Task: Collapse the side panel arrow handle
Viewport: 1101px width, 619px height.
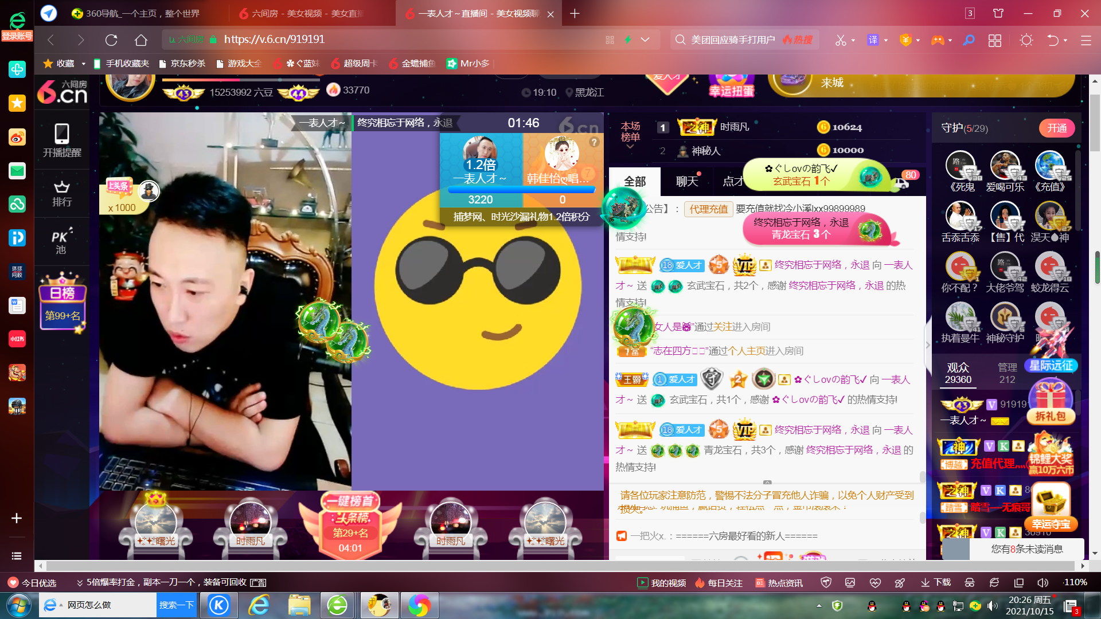Action: tap(928, 345)
